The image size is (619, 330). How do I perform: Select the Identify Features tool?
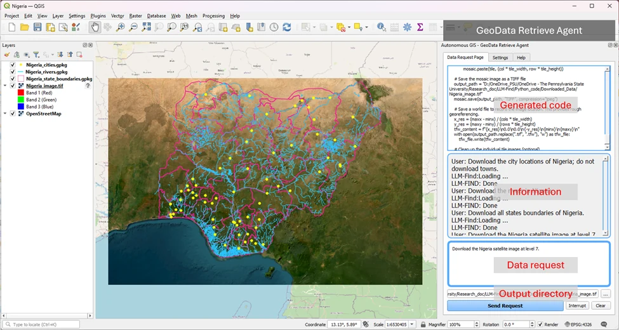[382, 27]
